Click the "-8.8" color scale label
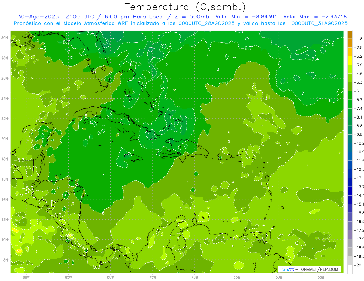 [x=358, y=126]
